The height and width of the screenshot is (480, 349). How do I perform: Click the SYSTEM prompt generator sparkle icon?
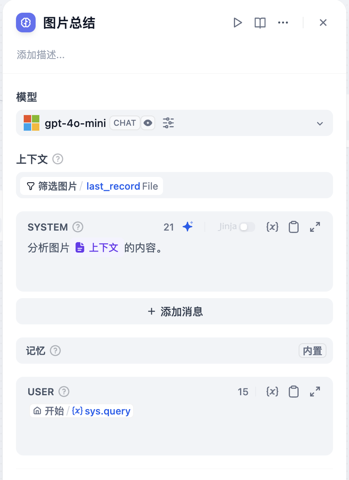click(188, 227)
